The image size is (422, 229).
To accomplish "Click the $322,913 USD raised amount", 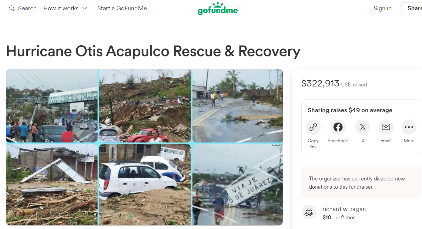I will point(334,83).
